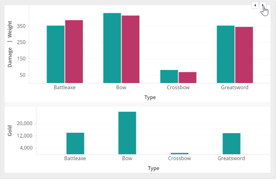The image size is (276, 179).
Task: Click the red Bow bar in top chart
Action: (x=130, y=49)
